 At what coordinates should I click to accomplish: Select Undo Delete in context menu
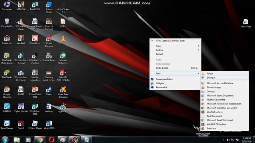click(175, 68)
